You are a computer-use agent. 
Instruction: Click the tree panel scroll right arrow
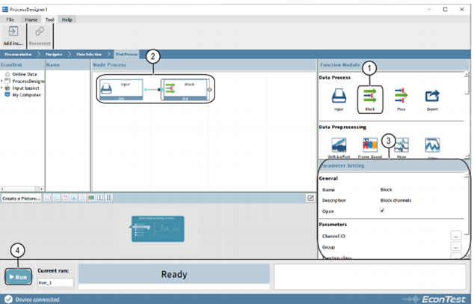[42, 189]
